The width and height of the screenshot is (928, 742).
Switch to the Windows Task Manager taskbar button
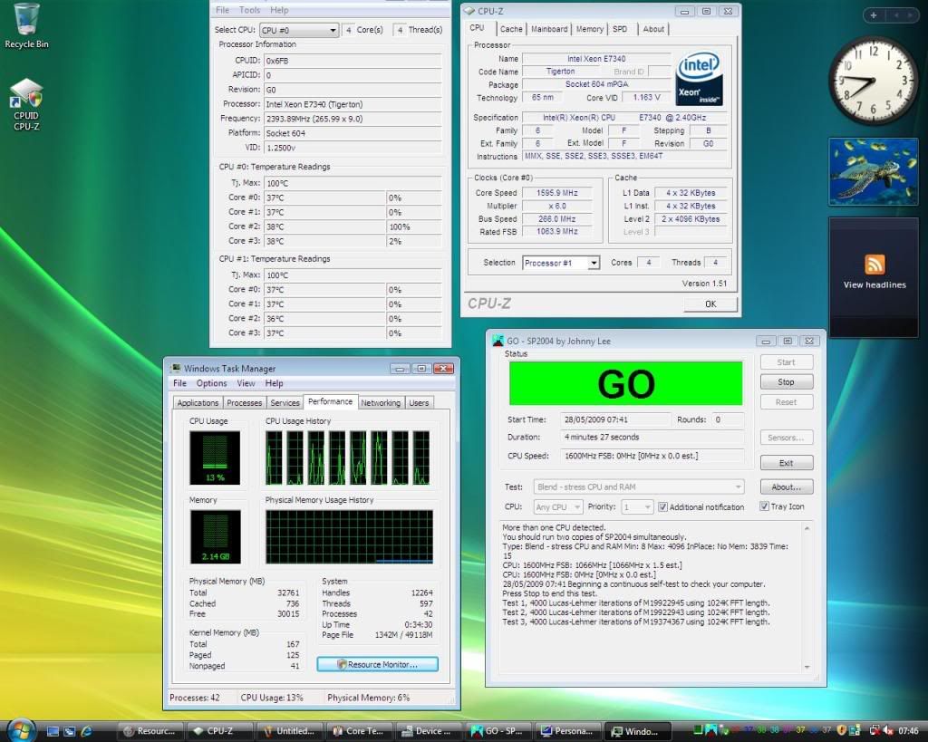[638, 731]
